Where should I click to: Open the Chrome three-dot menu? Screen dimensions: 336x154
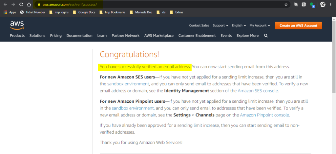pyautogui.click(x=331, y=4)
